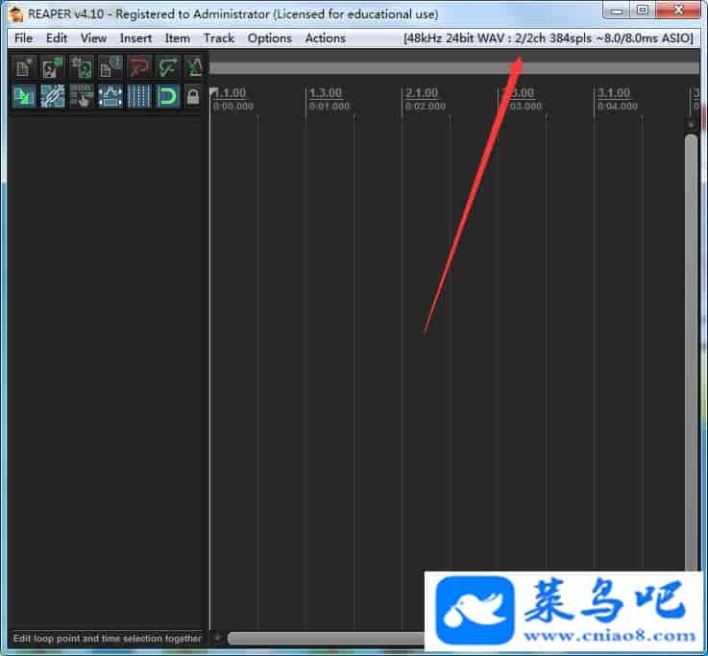Screen dimensions: 708x656
Task: Click the Open project toolbar icon
Action: pyautogui.click(x=53, y=68)
